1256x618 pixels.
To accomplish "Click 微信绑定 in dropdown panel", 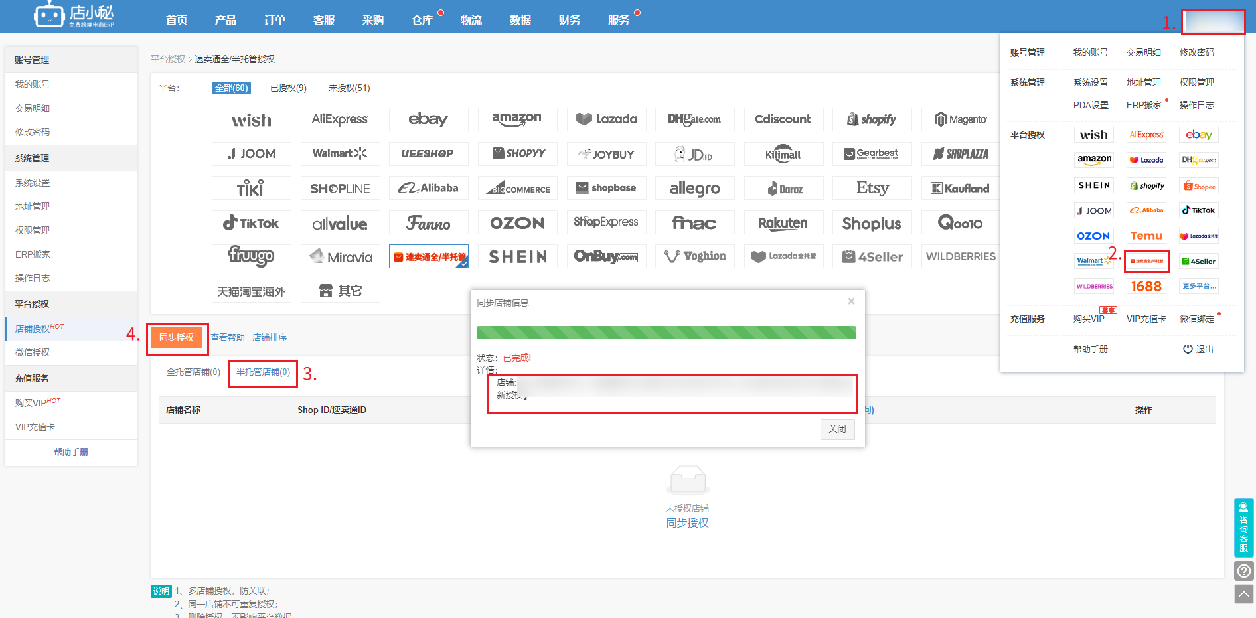I will pyautogui.click(x=1197, y=319).
